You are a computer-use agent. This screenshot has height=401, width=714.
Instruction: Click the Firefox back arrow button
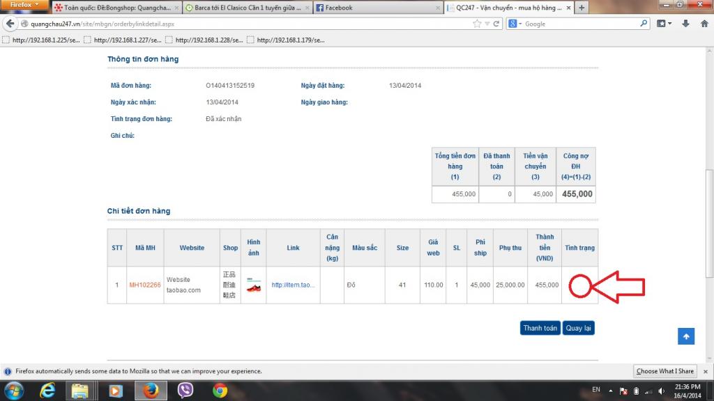pos(10,24)
